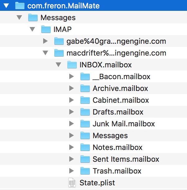This screenshot has width=187, height=190.
Task: Expand the Cabinet.mailbox disclosure triangle
Action: coord(71,100)
